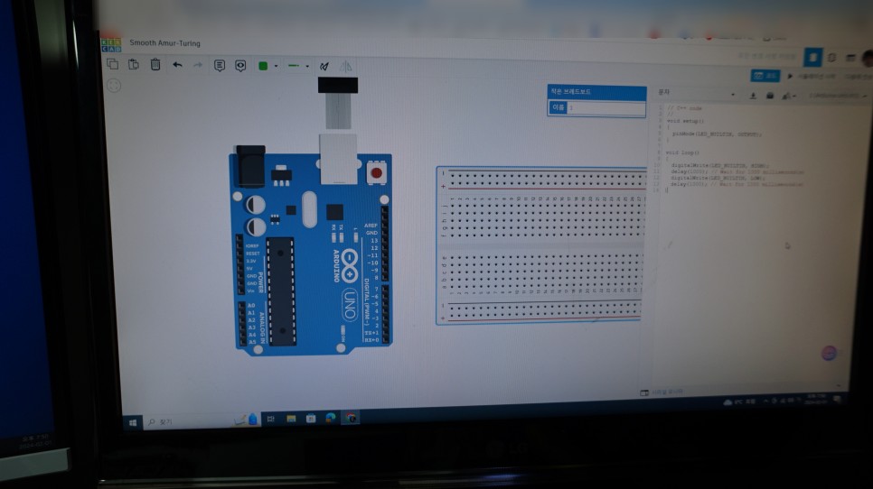
Task: Click the Task View taskbar icon
Action: (x=270, y=419)
